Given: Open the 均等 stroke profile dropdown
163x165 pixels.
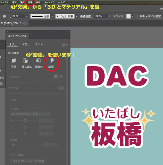Looking at the screenshot, I should [x=52, y=16].
